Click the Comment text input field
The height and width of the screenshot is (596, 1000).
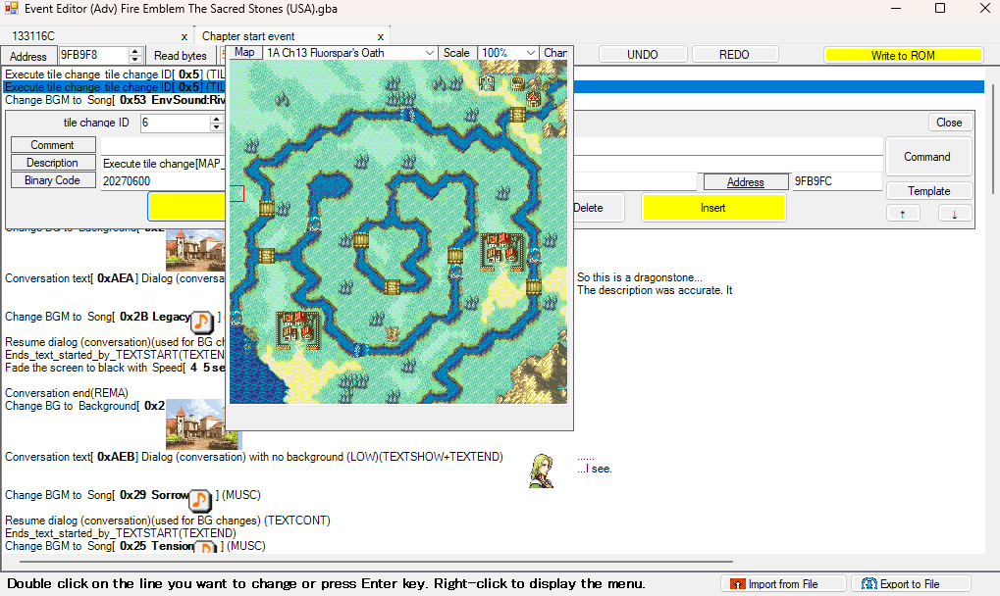(163, 145)
